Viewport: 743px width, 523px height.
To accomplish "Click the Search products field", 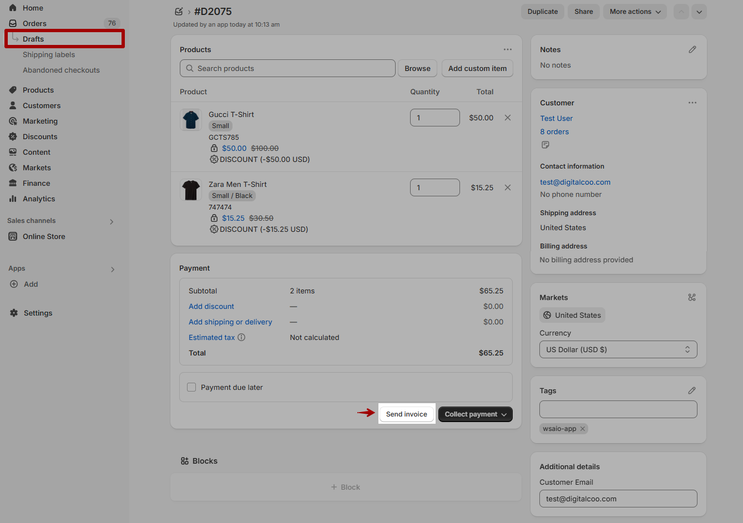I will pos(287,68).
